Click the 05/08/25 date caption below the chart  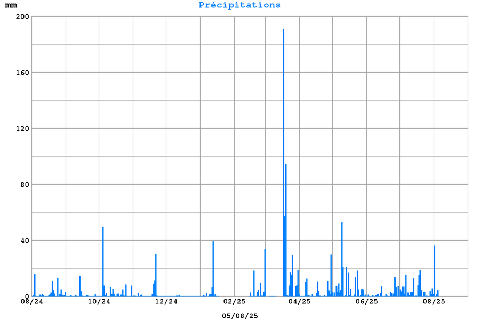(x=240, y=316)
